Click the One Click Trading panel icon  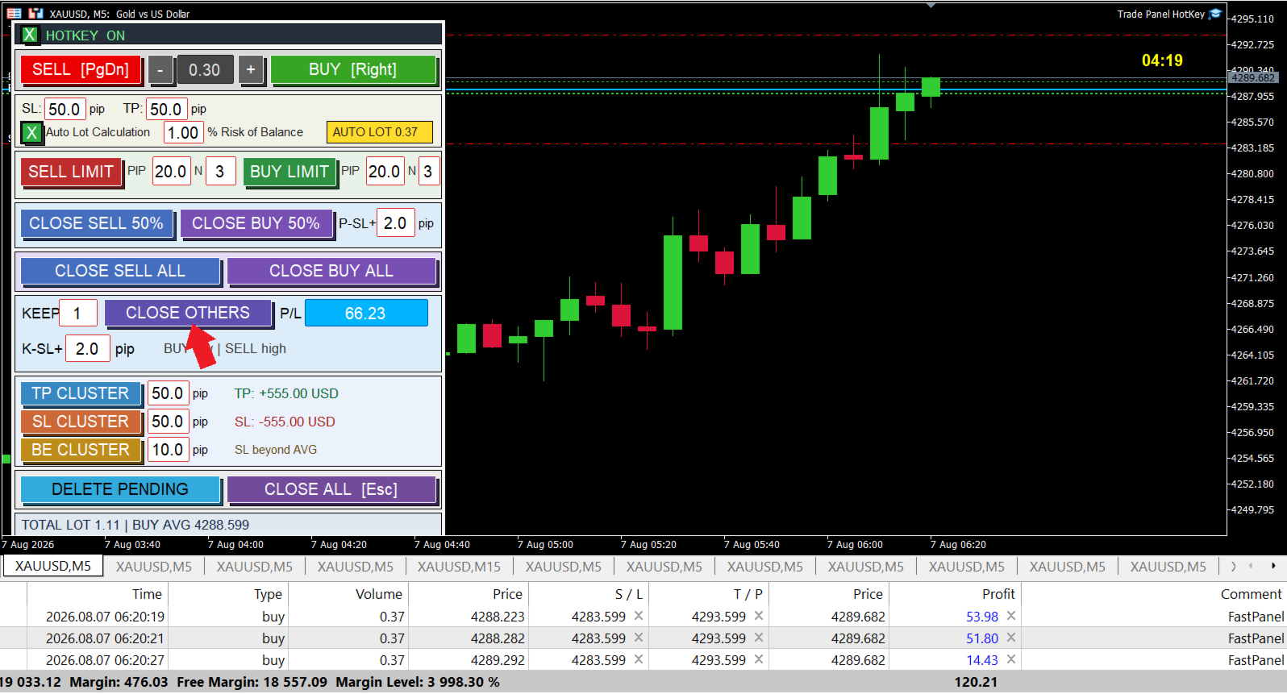click(14, 14)
